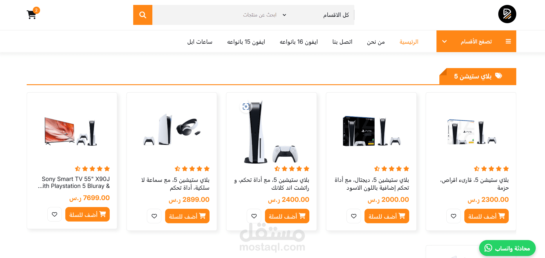Go to the ساعات ابل menu item
The image size is (545, 258).
(200, 42)
